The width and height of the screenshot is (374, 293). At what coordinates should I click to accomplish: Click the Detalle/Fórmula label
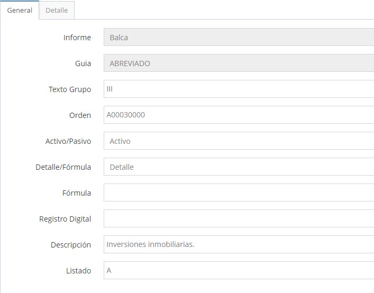tap(63, 167)
